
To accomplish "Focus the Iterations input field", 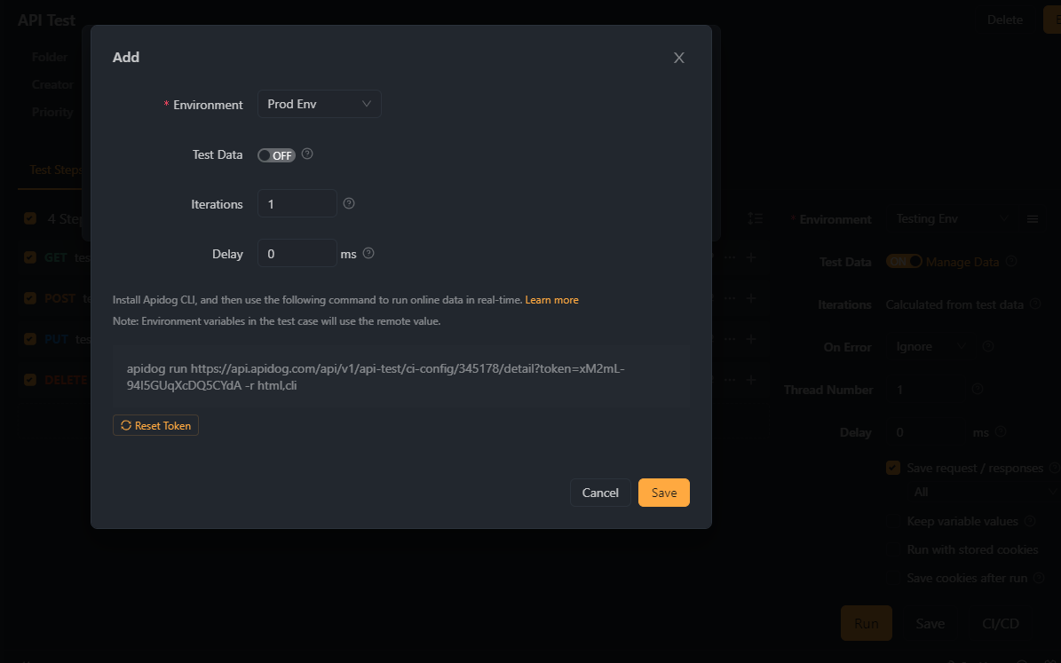I will (297, 203).
